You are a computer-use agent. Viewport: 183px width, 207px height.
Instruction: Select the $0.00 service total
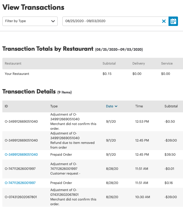(x=166, y=74)
